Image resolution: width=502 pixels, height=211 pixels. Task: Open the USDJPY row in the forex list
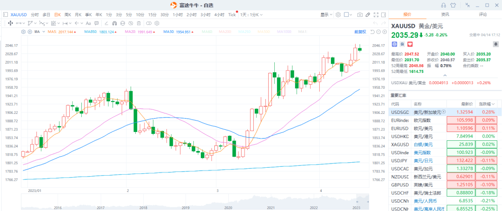click(400, 160)
